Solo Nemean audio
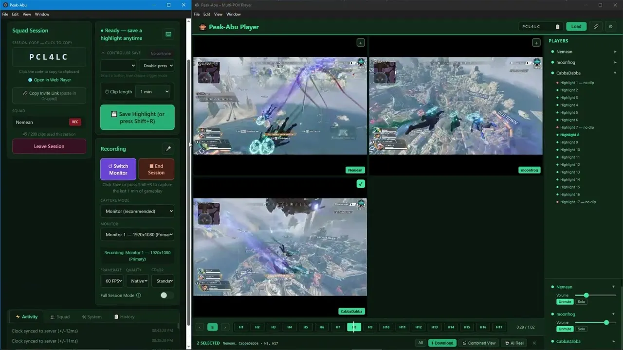Screen dimensions: 623x350 coord(581,302)
